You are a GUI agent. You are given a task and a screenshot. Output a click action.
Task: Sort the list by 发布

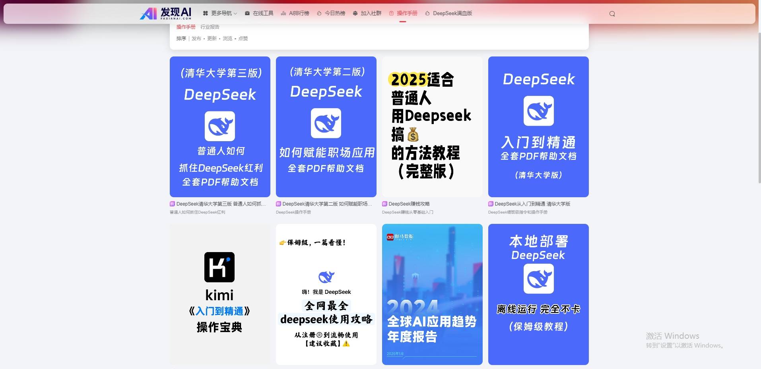(196, 38)
